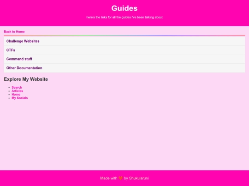This screenshot has height=186, width=249.
Task: Click the heart emoji in footer
Action: point(120,178)
